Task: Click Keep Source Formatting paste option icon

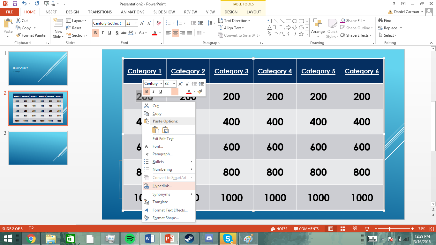Action: [x=155, y=130]
